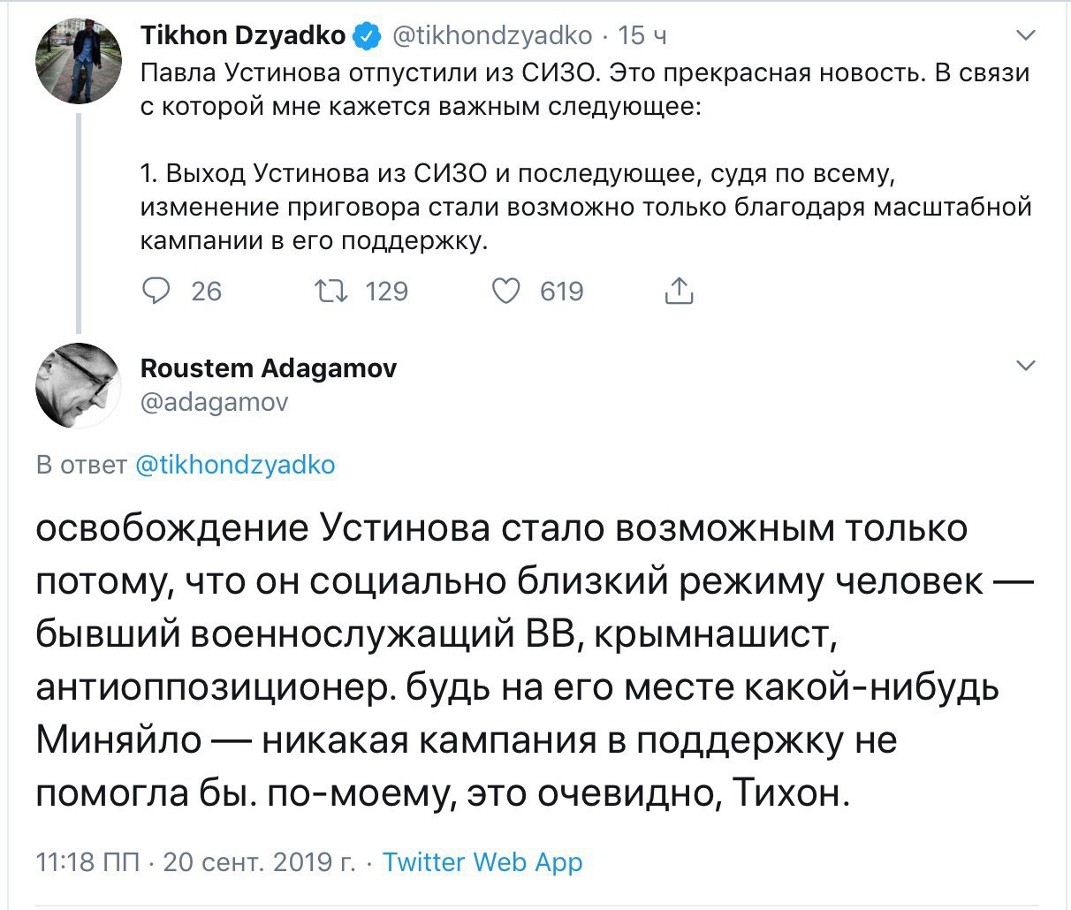Open Roustem Adagamov's profile picture
The height and width of the screenshot is (910, 1071).
(79, 386)
